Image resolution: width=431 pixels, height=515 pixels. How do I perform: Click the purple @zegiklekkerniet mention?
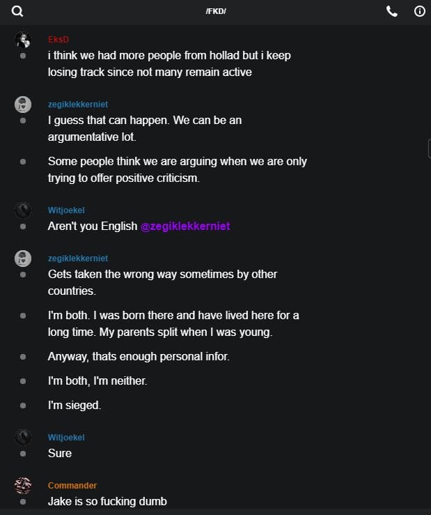(x=185, y=226)
